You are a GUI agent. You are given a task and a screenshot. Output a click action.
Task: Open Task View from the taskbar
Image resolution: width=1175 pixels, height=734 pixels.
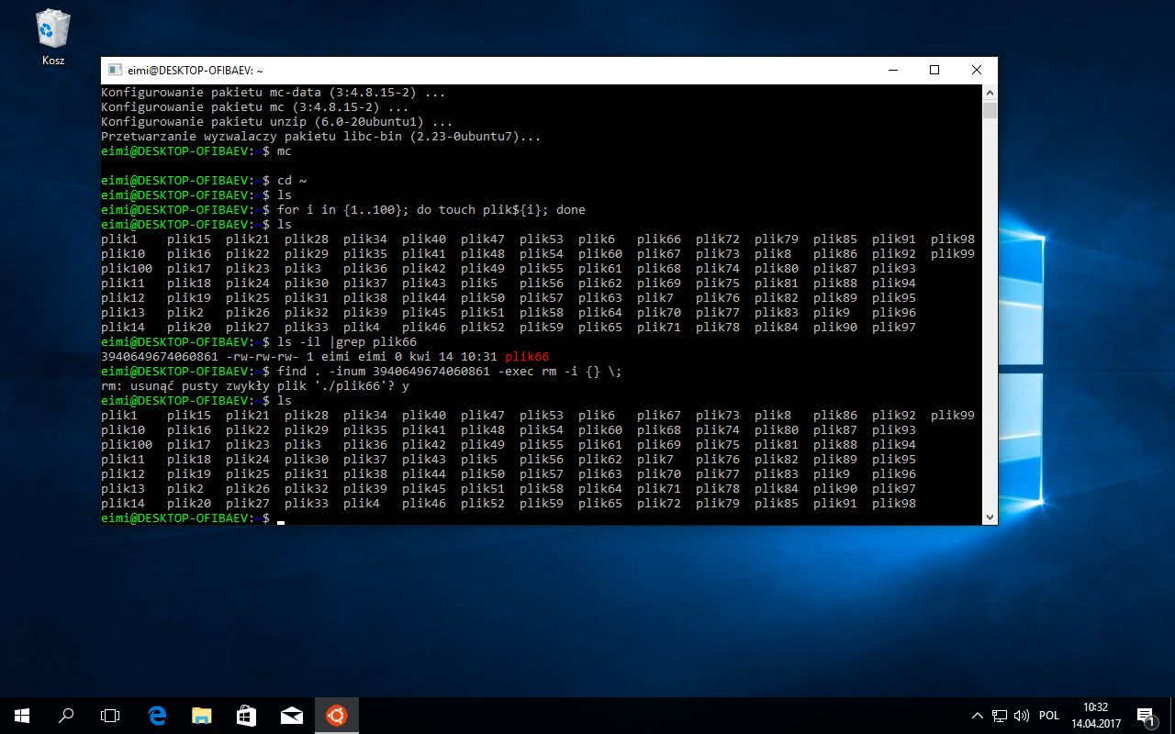coord(110,715)
